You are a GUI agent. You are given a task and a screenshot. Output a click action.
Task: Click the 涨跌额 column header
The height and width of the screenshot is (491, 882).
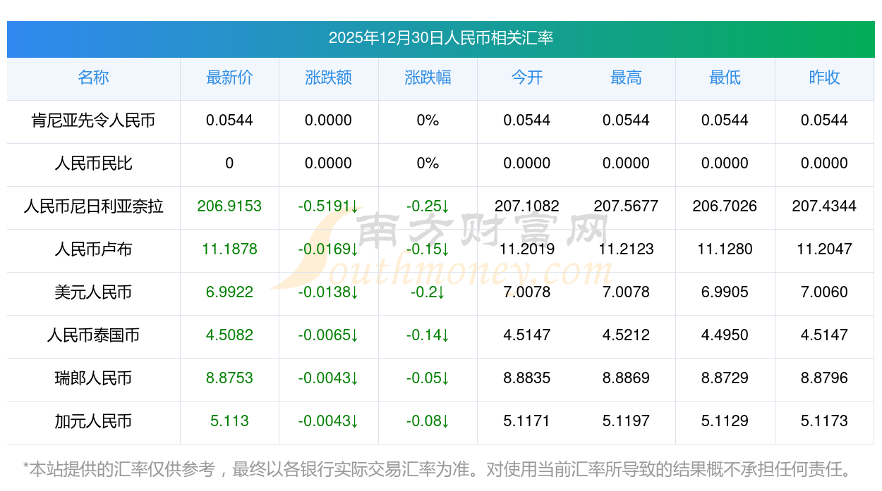coord(328,77)
